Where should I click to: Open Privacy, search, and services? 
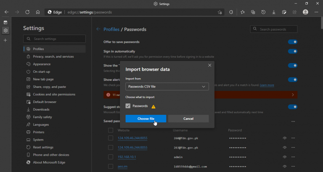(54, 56)
